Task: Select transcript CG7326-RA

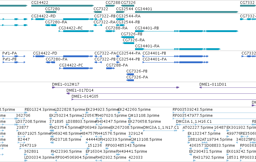Action: tap(134, 40)
